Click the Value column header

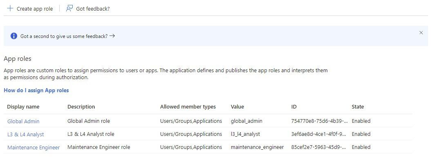[237, 107]
